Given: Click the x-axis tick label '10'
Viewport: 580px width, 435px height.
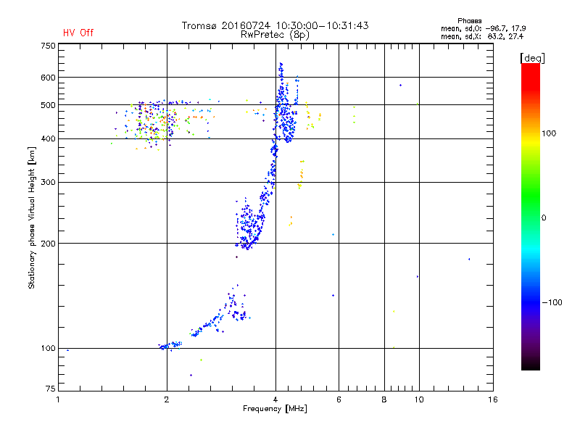Looking at the screenshot, I should click(419, 399).
